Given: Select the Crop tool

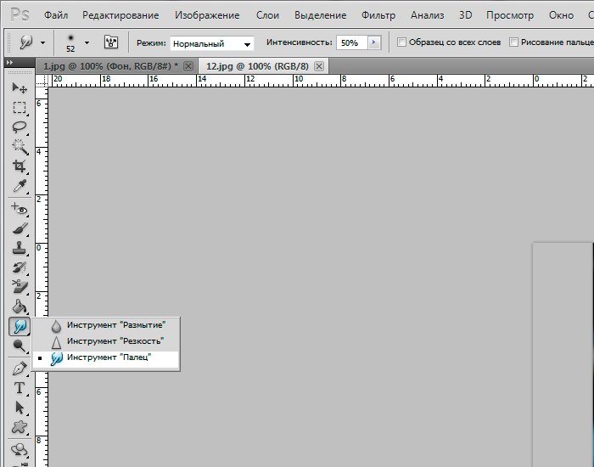Looking at the screenshot, I should pos(19,166).
